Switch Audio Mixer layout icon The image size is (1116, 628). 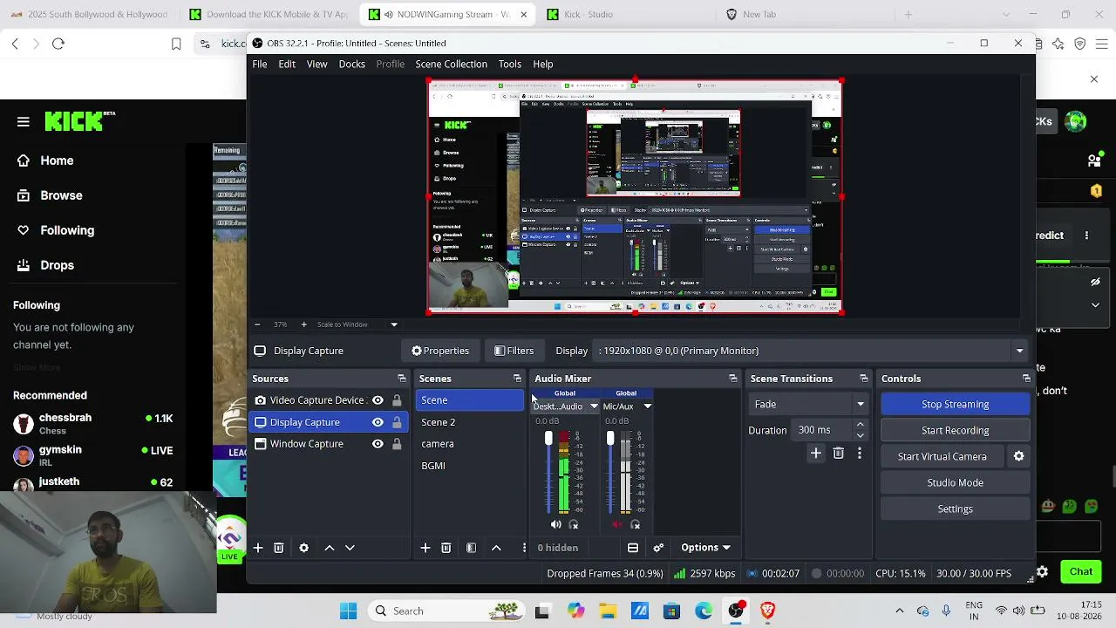[633, 548]
